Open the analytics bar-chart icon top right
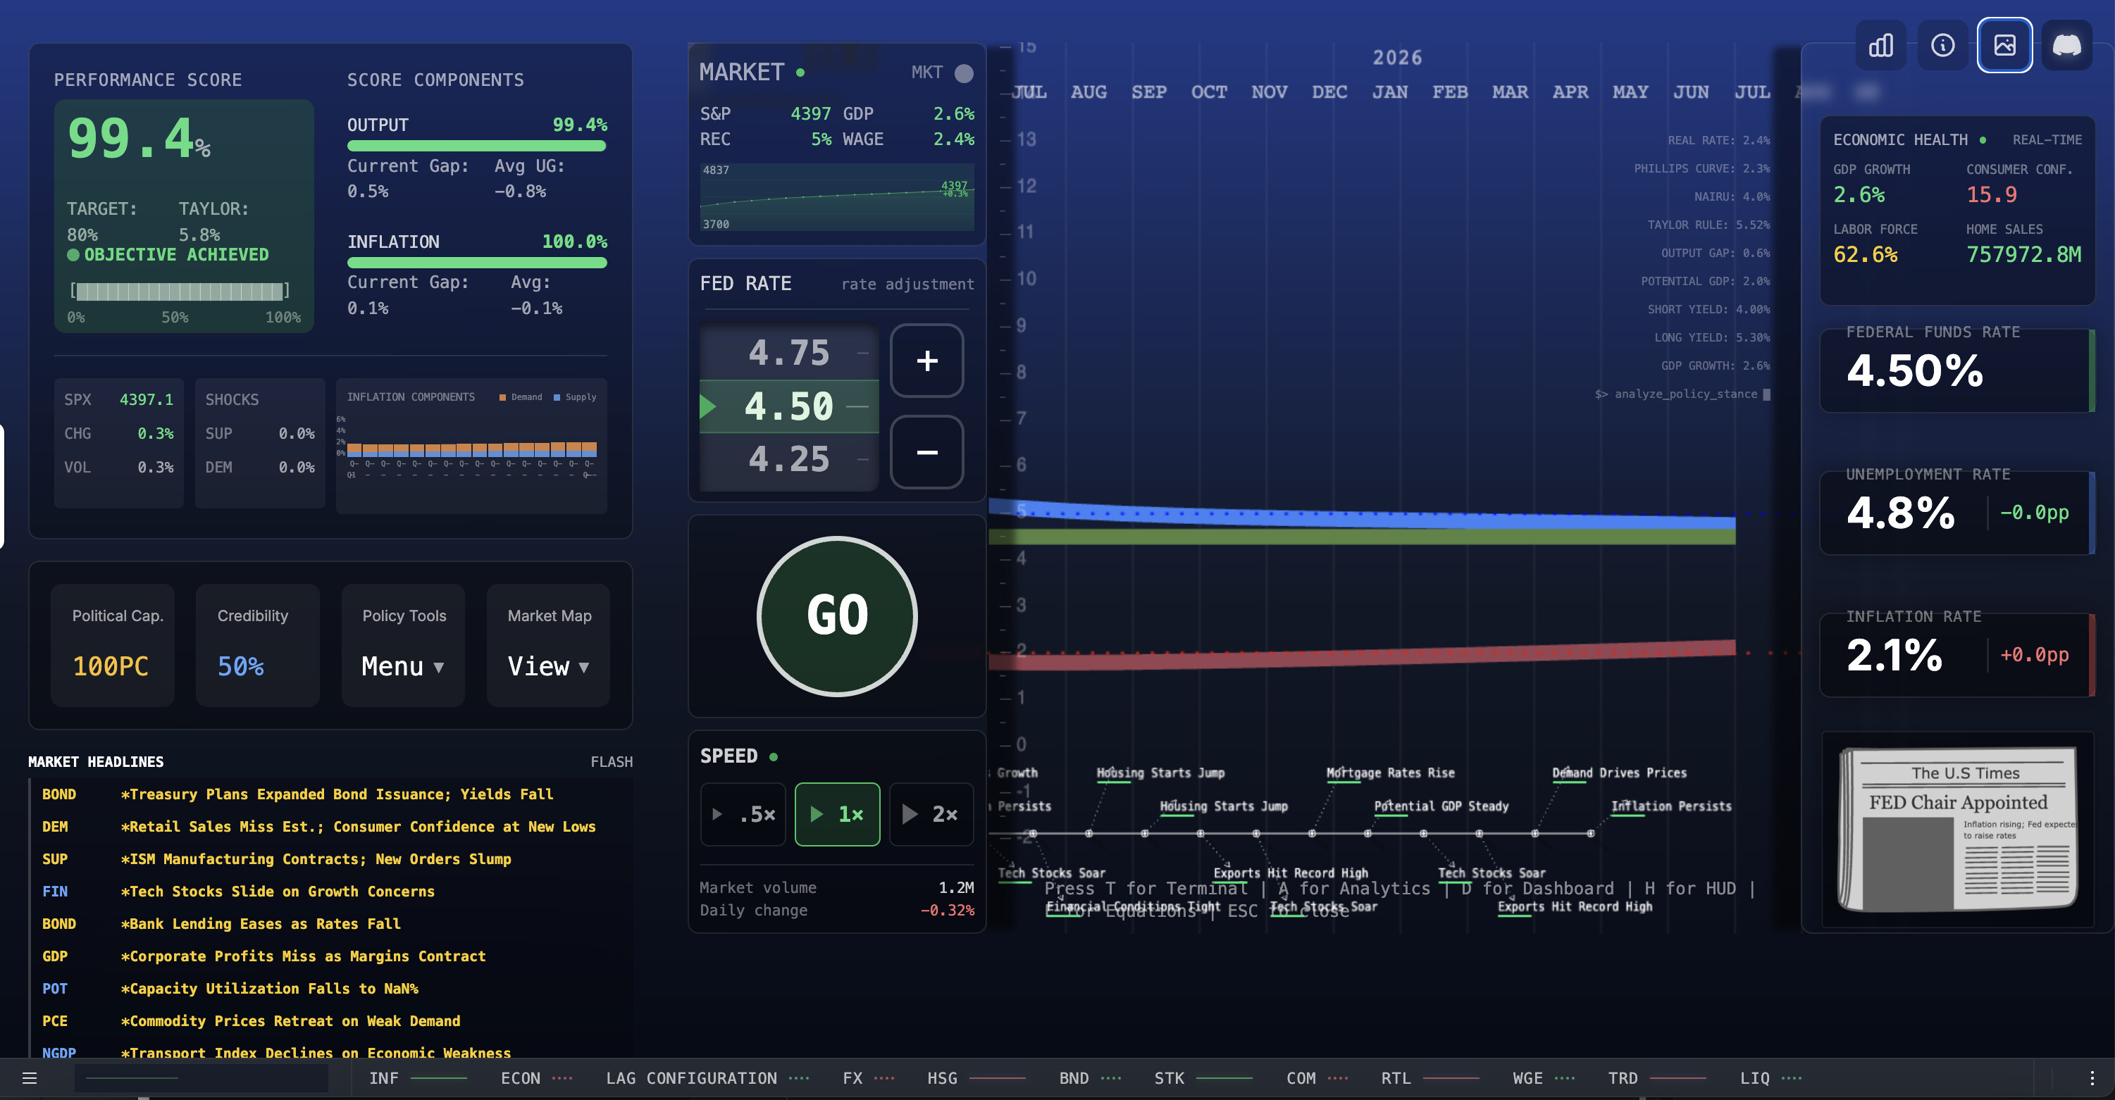The width and height of the screenshot is (2115, 1100). click(x=1881, y=45)
